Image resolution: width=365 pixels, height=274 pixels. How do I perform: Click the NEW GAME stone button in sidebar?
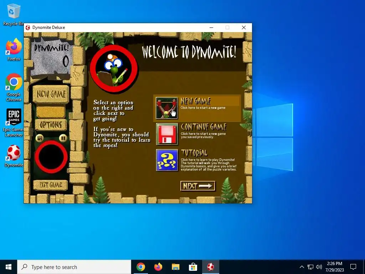(x=51, y=94)
